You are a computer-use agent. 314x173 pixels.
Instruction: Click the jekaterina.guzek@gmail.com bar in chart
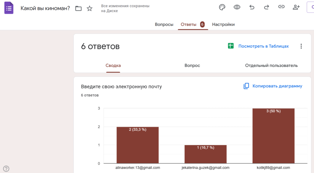coord(205,154)
